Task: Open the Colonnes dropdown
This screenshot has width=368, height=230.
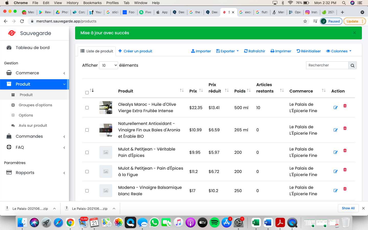Action: (x=339, y=51)
